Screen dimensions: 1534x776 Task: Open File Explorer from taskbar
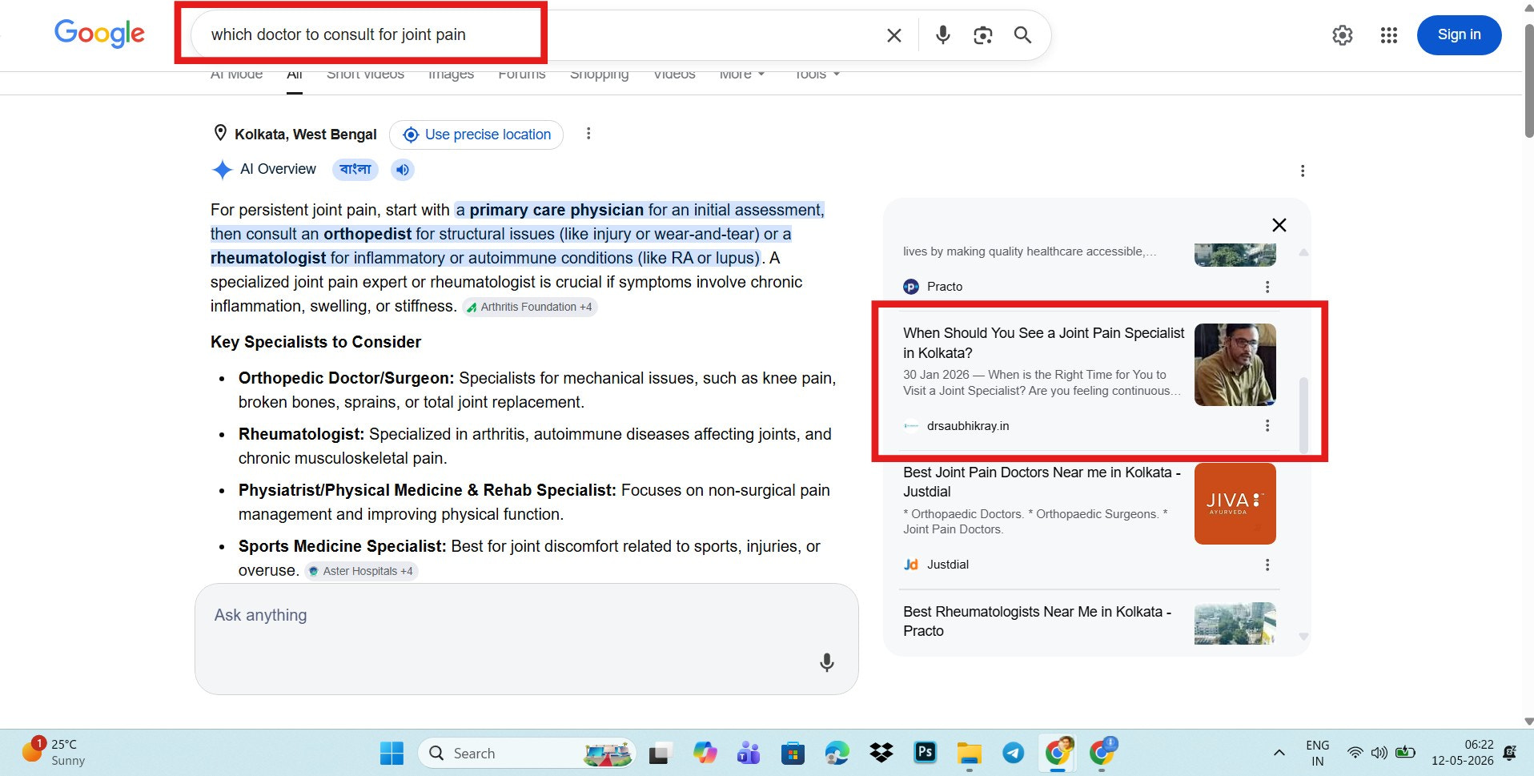coord(970,754)
